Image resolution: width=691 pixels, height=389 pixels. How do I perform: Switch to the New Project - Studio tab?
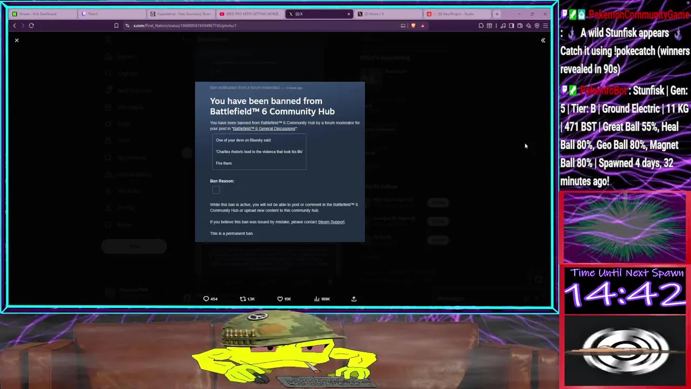457,14
